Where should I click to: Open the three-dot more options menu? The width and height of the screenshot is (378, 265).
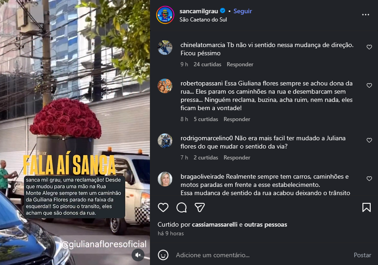click(x=366, y=15)
